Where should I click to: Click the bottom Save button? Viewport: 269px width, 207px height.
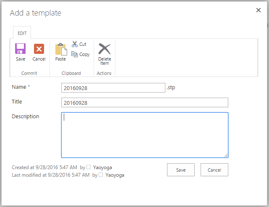181,170
